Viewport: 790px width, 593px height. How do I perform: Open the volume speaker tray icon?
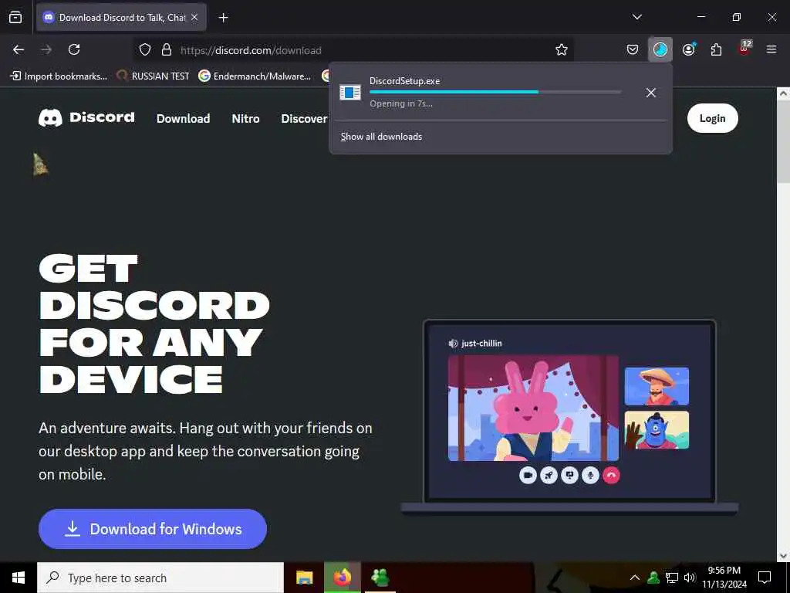click(x=690, y=578)
